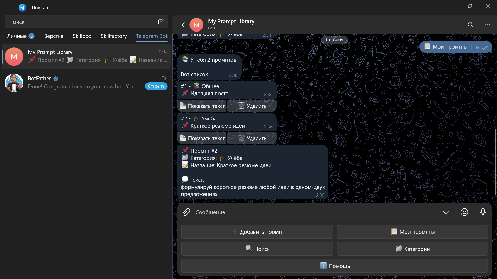The height and width of the screenshot is (279, 497).
Task: Collapse the bot keyboard with the chevron
Action: pos(445,212)
